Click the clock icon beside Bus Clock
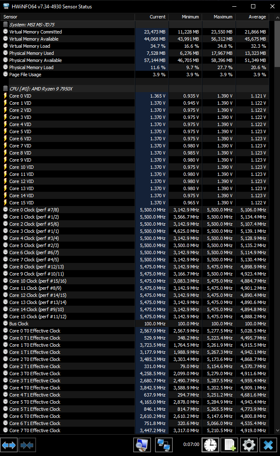280x456 pixels. pyautogui.click(x=5, y=323)
